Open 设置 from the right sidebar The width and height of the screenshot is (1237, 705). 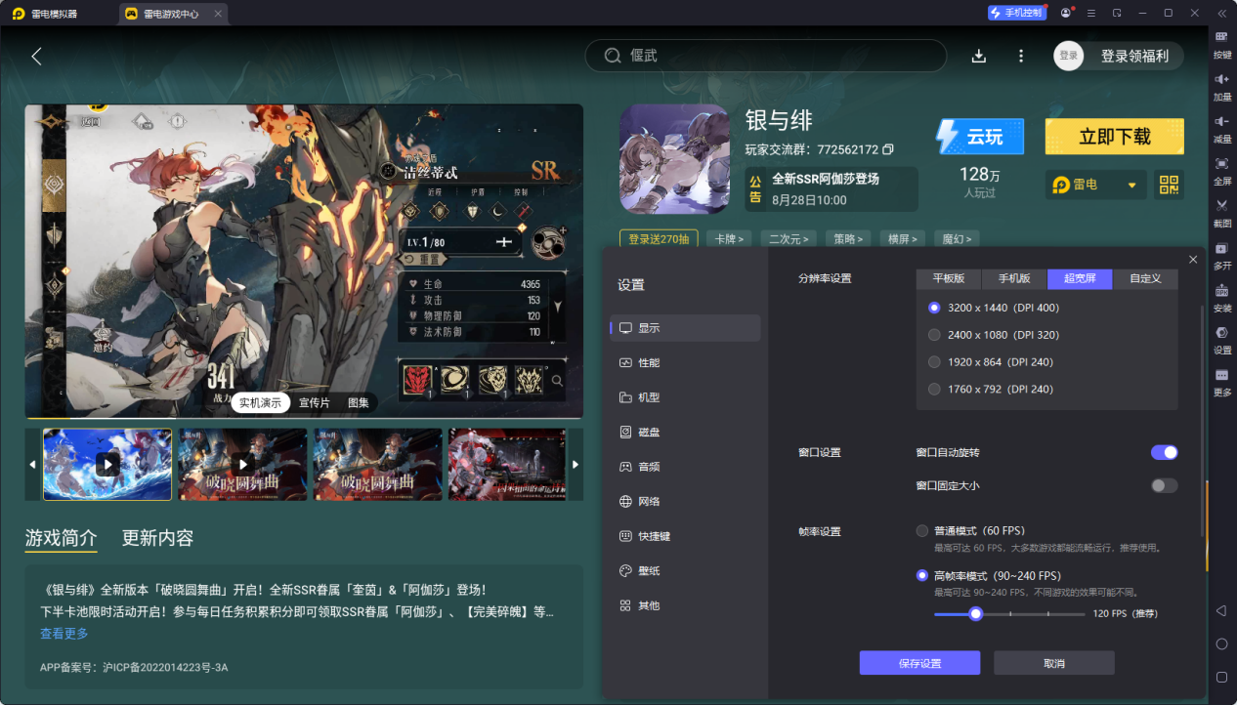(x=1222, y=339)
